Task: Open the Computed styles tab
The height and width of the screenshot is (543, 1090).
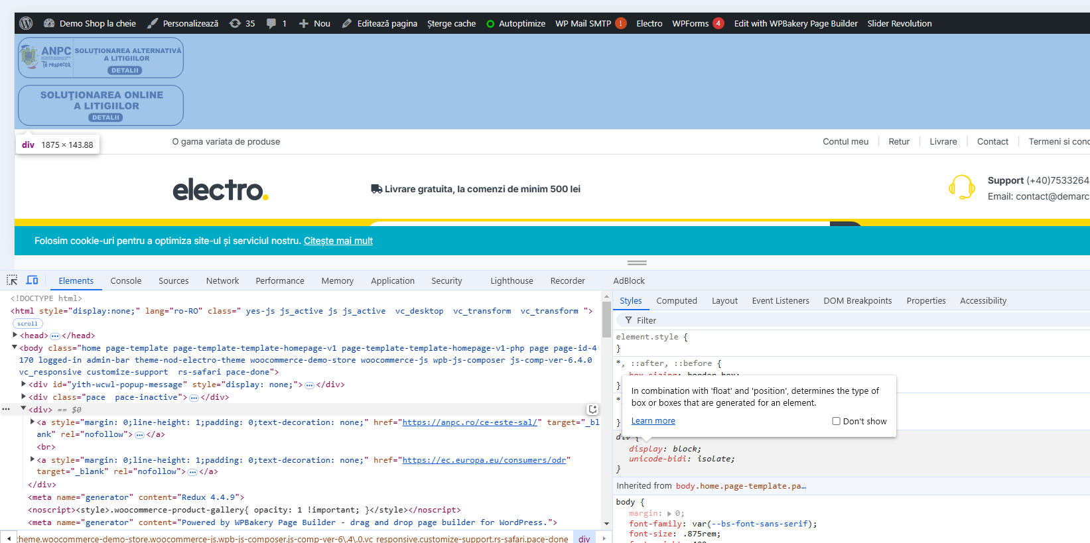Action: click(x=676, y=300)
